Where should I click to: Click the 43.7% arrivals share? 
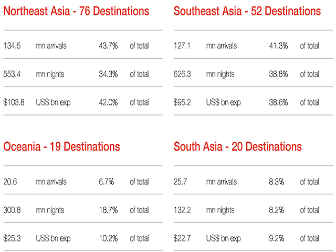coord(108,46)
